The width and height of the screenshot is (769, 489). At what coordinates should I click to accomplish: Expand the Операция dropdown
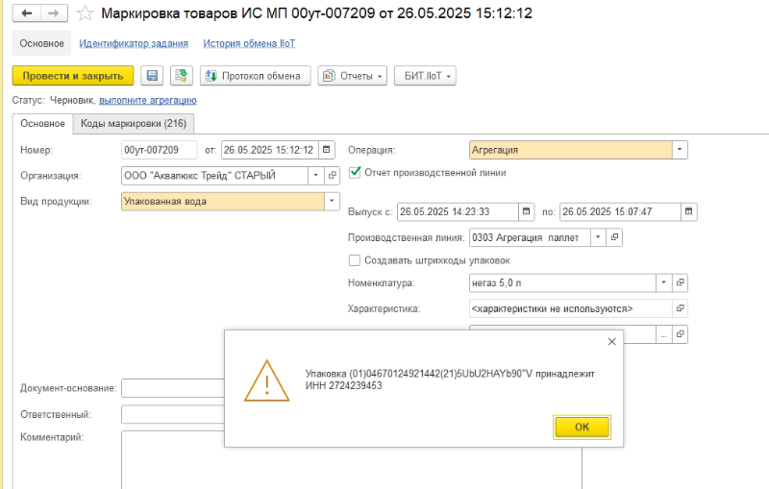[680, 150]
